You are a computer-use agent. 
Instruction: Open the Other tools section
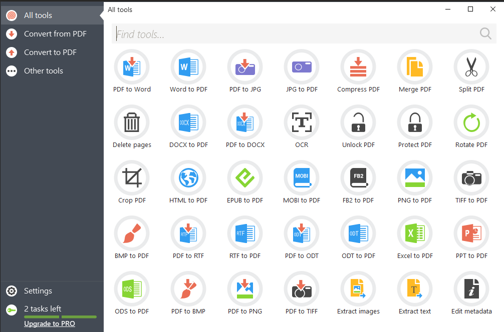point(43,70)
